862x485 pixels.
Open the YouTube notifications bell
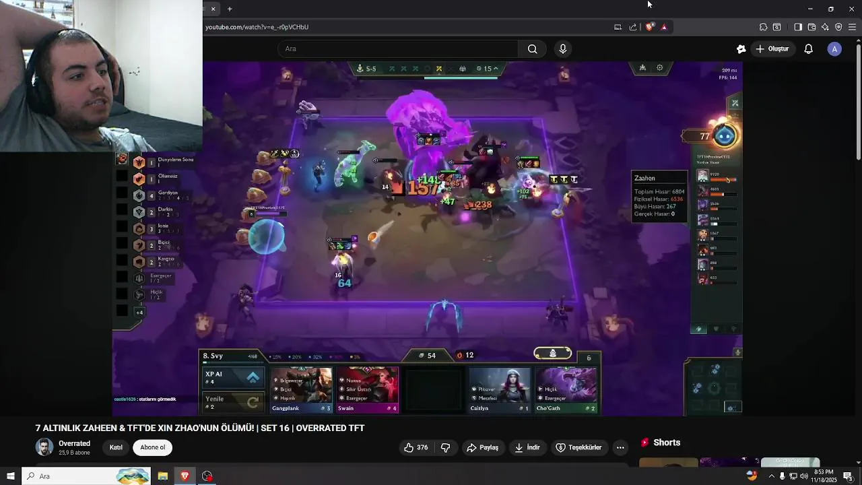click(808, 48)
